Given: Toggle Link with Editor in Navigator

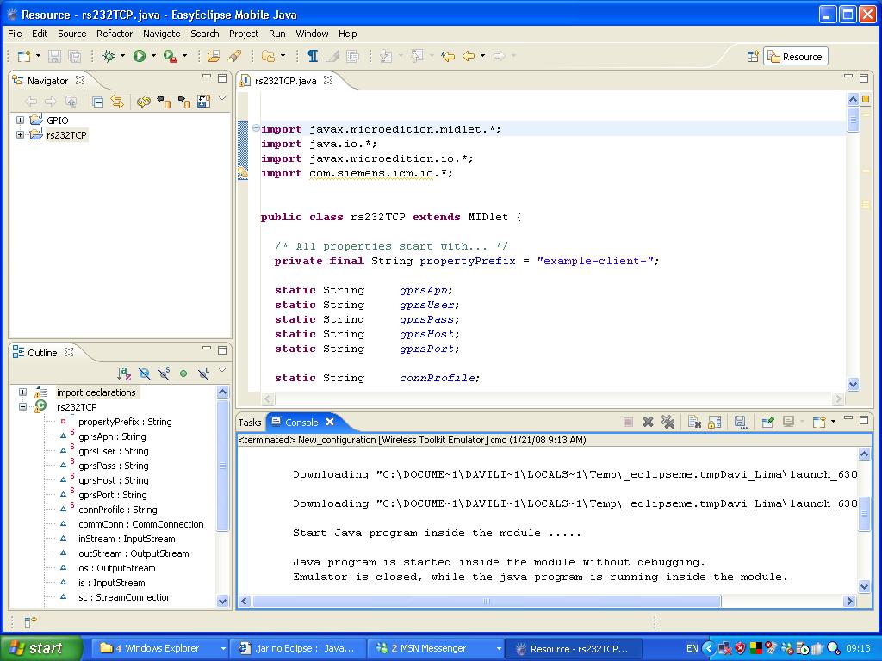Looking at the screenshot, I should click(117, 102).
